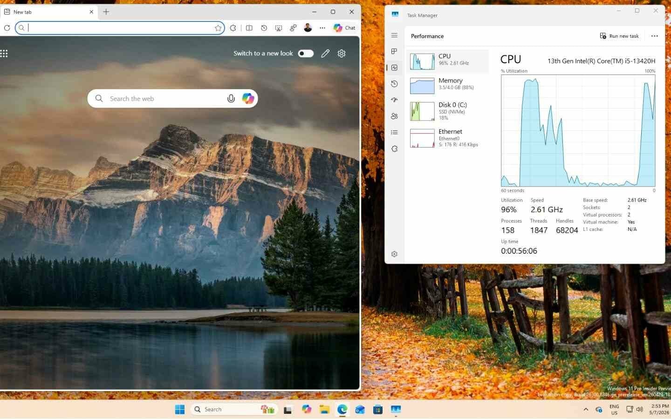This screenshot has height=419, width=671.
Task: Click the Copilot icon in the web search box
Action: click(x=248, y=99)
